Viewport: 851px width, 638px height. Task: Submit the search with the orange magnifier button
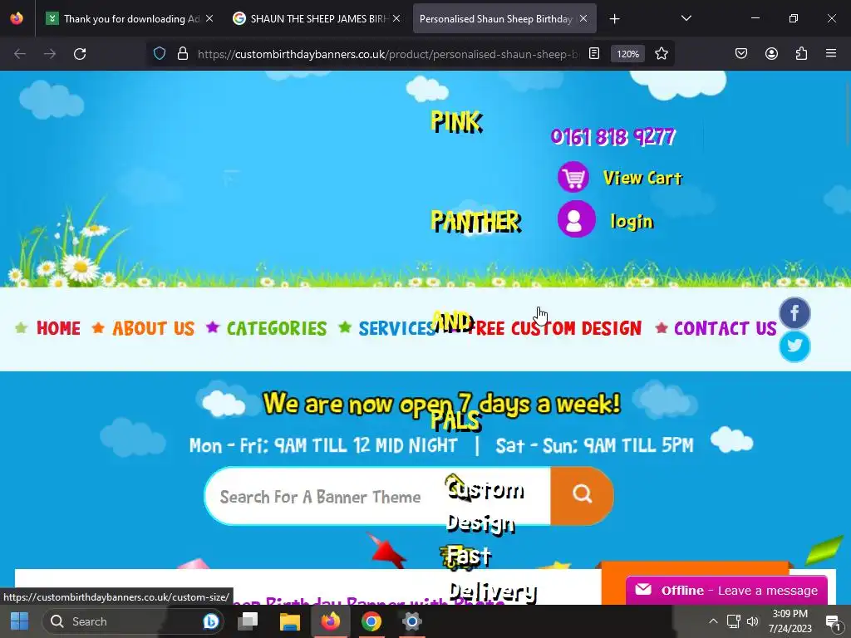582,495
